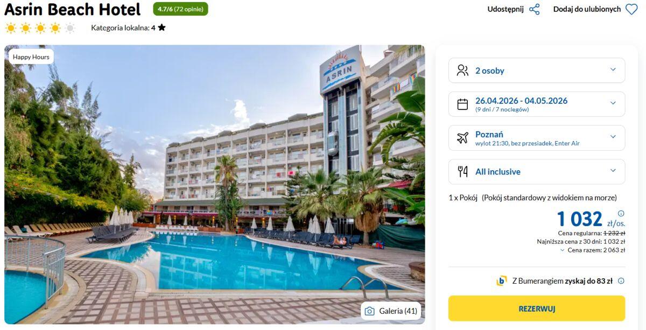Click the people icon in 2 osoby field
Viewport: 646px width, 330px height.
click(x=462, y=71)
